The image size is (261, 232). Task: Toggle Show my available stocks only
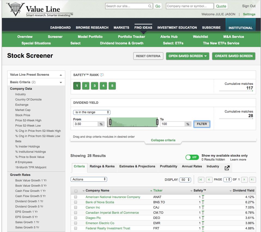click(x=192, y=157)
